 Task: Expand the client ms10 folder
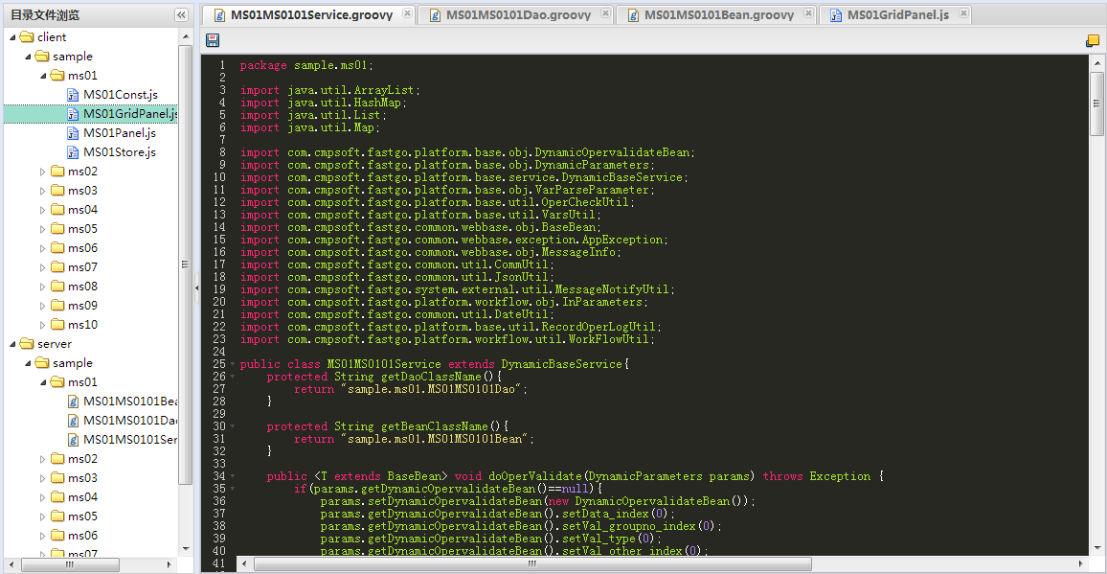pos(42,325)
